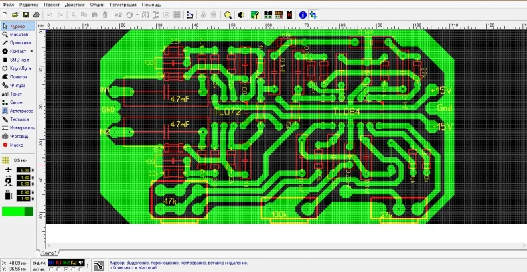Select the Автотрасса autoroute tool
527x272 pixels.
pyautogui.click(x=17, y=111)
